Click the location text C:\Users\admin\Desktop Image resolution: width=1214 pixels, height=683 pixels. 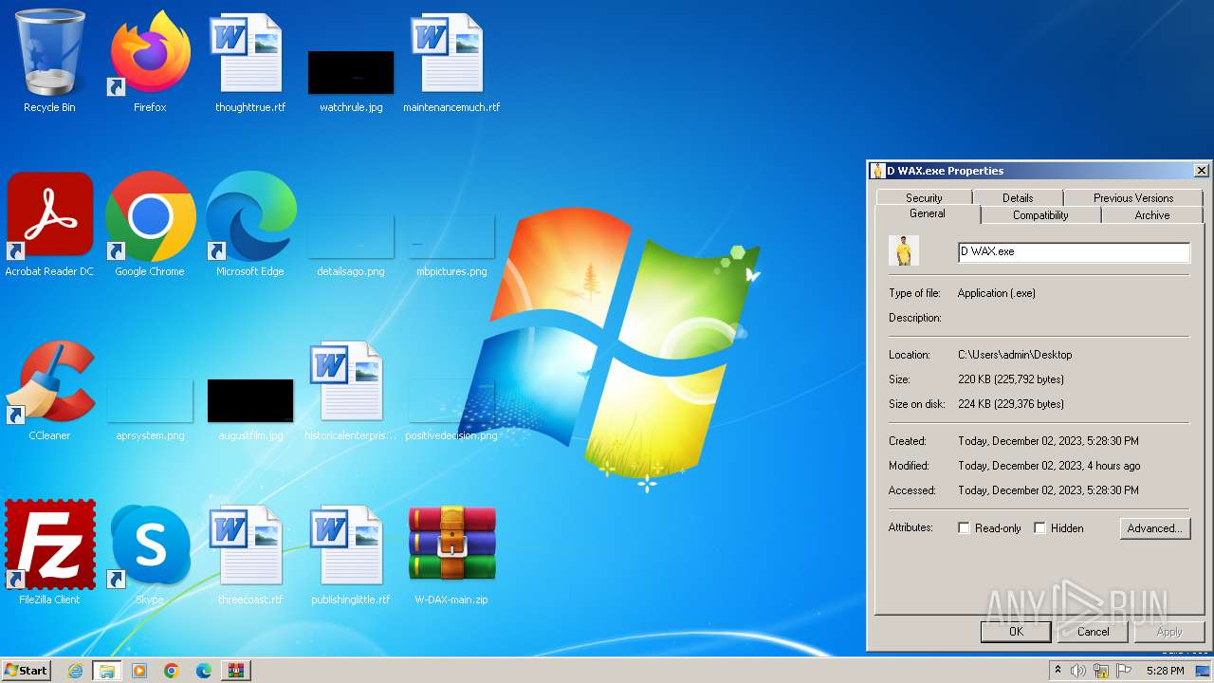pos(1015,355)
